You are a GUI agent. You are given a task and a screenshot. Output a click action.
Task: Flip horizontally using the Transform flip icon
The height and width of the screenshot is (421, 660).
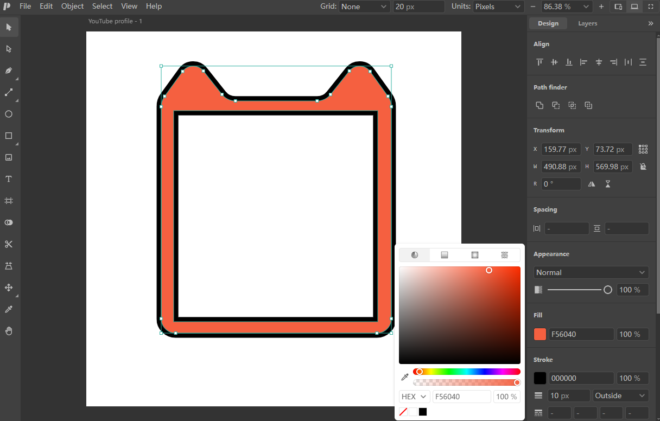tap(592, 184)
